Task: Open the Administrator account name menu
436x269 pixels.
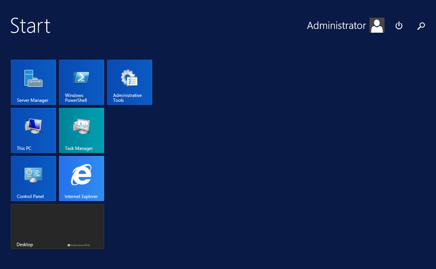Action: 336,26
